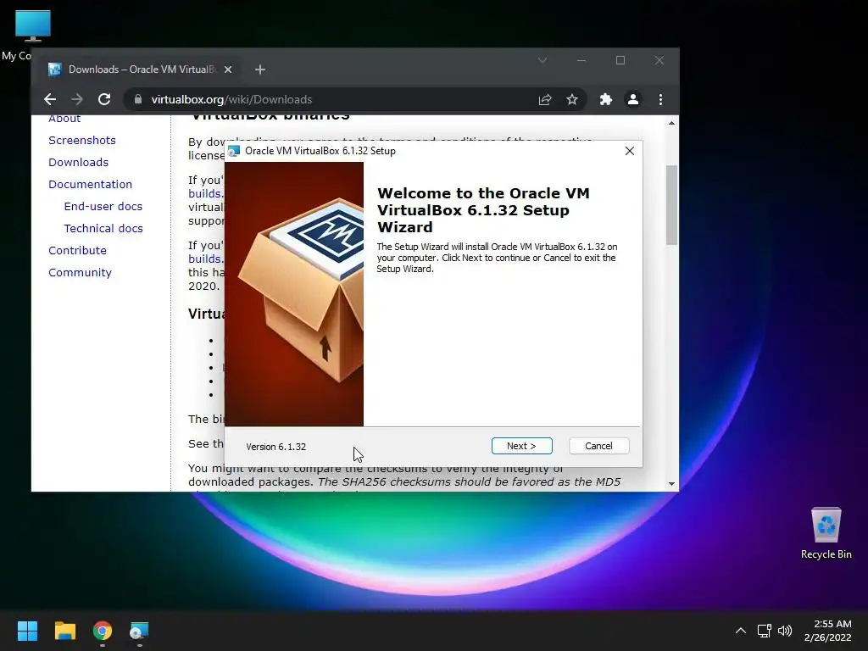
Task: Open the Downloads sidebar link
Action: [79, 162]
